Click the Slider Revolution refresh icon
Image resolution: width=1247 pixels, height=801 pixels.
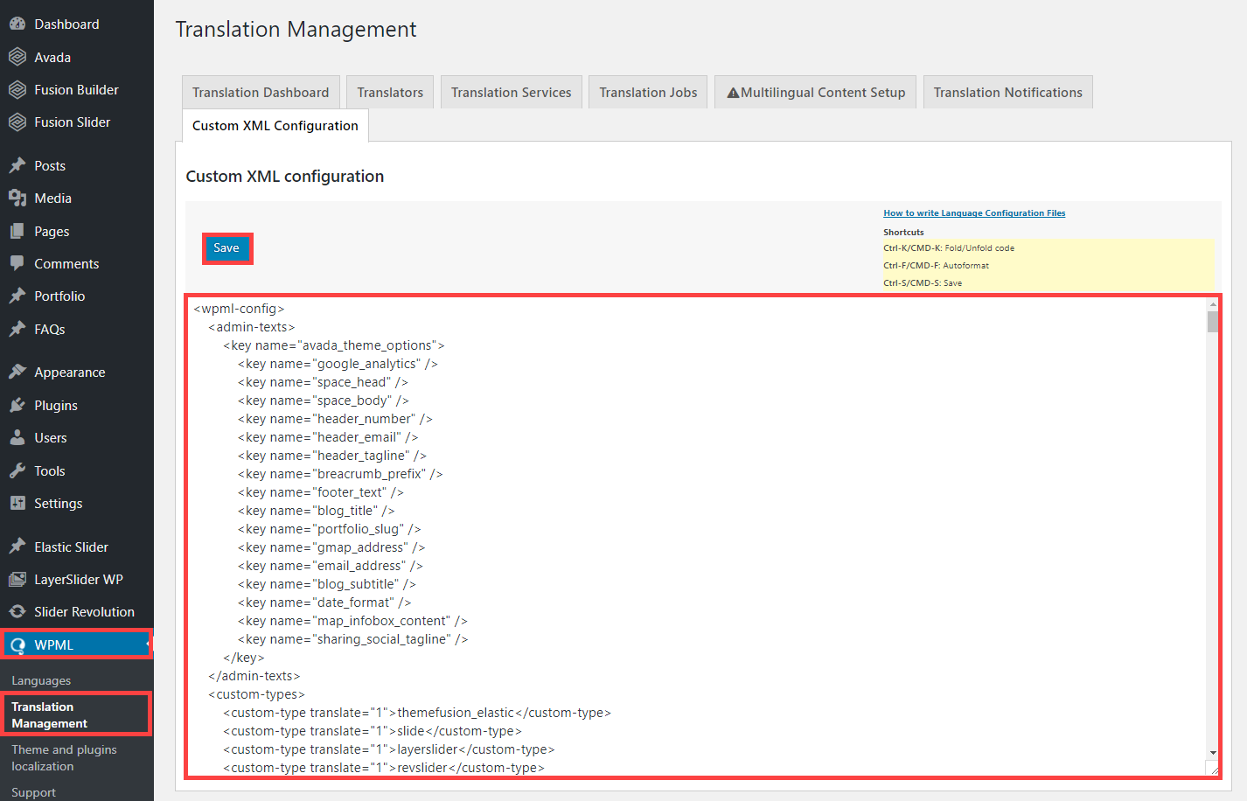tap(17, 611)
